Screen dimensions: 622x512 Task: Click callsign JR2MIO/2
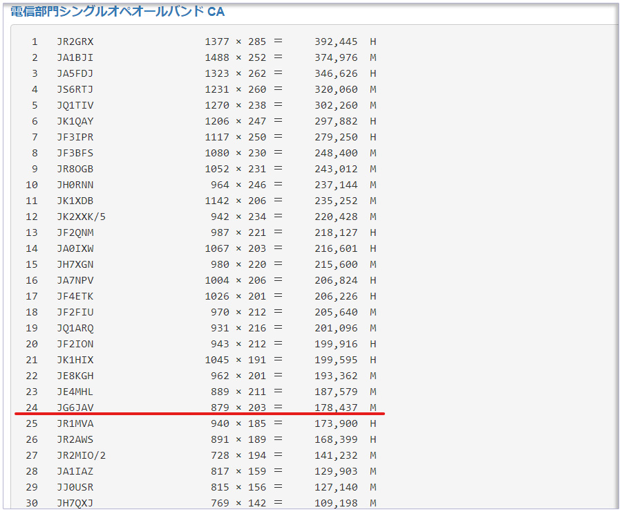pos(81,455)
